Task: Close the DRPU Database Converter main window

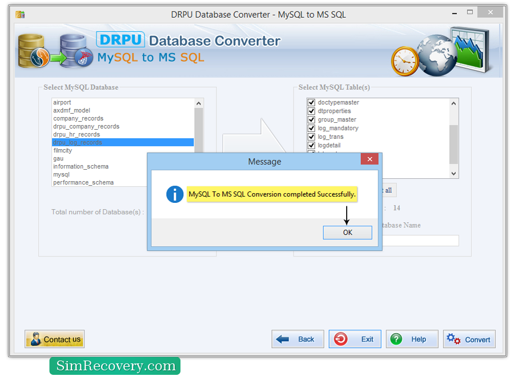Action: [490, 12]
